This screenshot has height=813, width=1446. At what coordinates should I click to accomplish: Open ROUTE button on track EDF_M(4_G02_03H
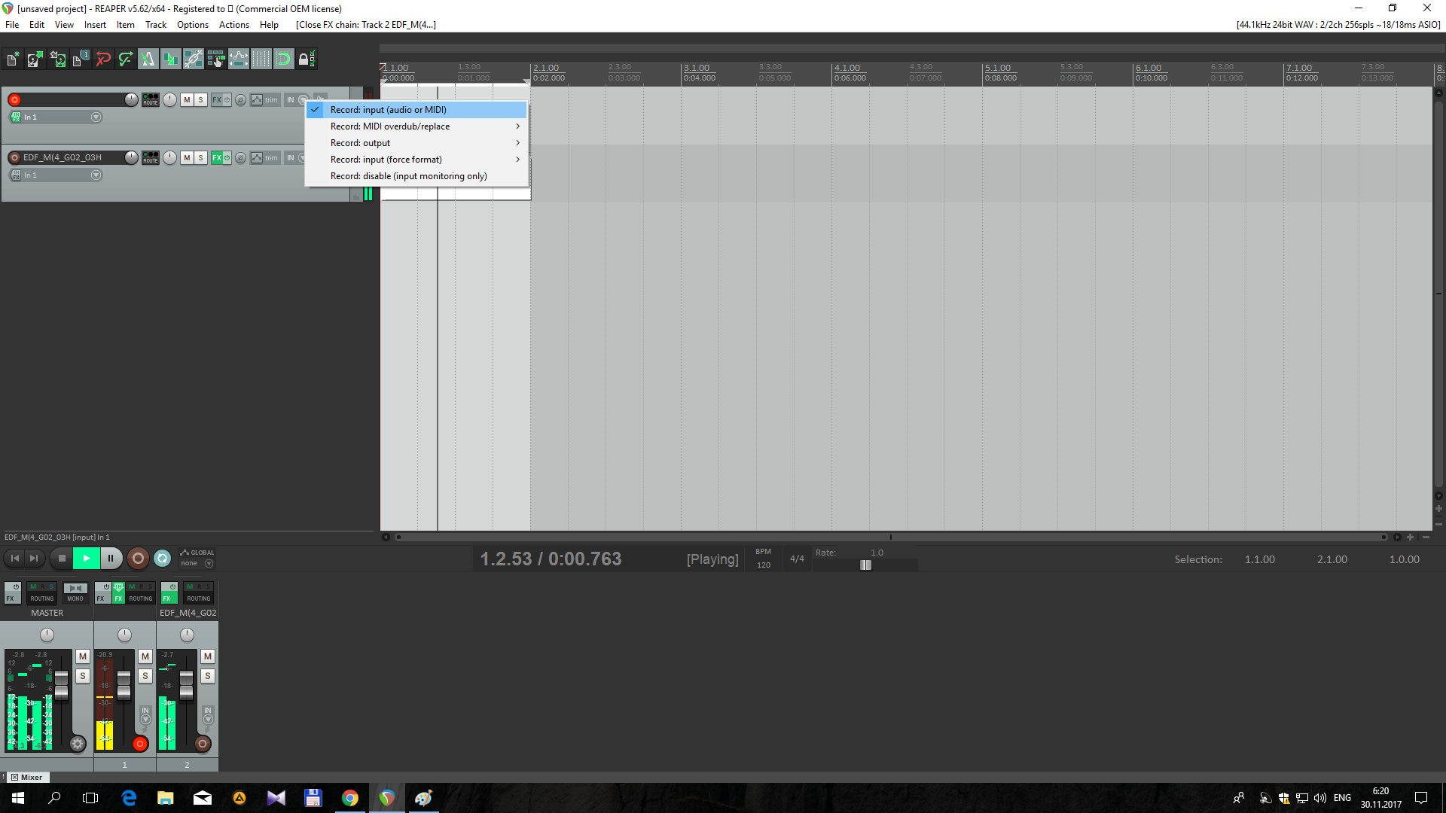click(x=151, y=157)
